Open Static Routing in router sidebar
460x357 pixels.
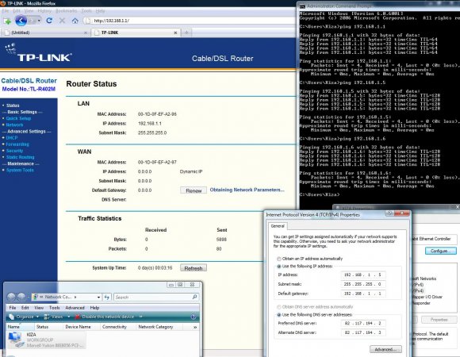[21, 157]
